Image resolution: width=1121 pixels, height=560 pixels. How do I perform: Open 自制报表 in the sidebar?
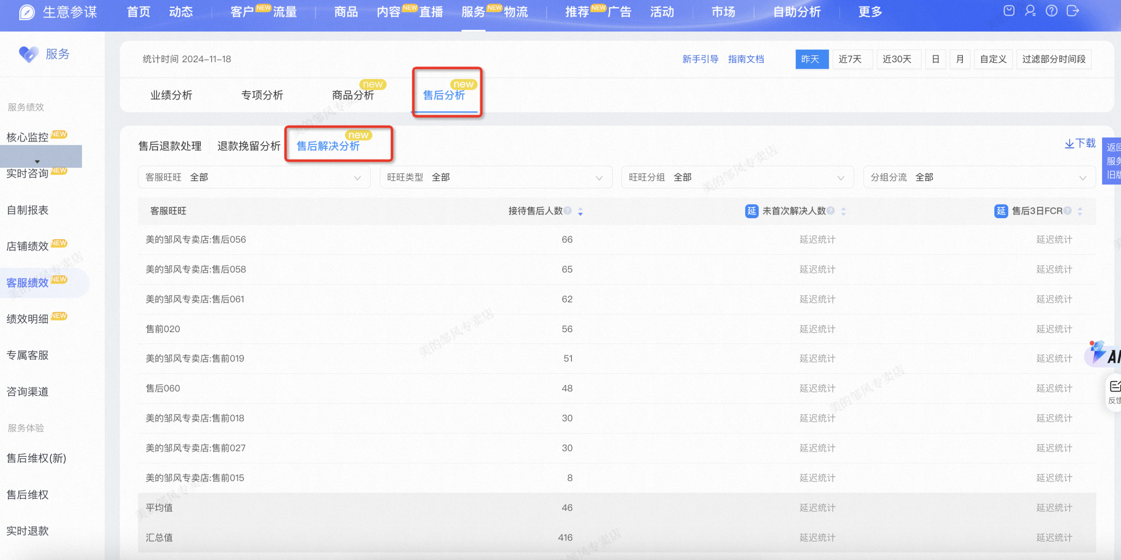(x=28, y=210)
